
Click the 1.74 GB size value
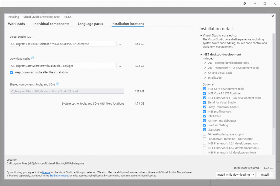(x=140, y=104)
